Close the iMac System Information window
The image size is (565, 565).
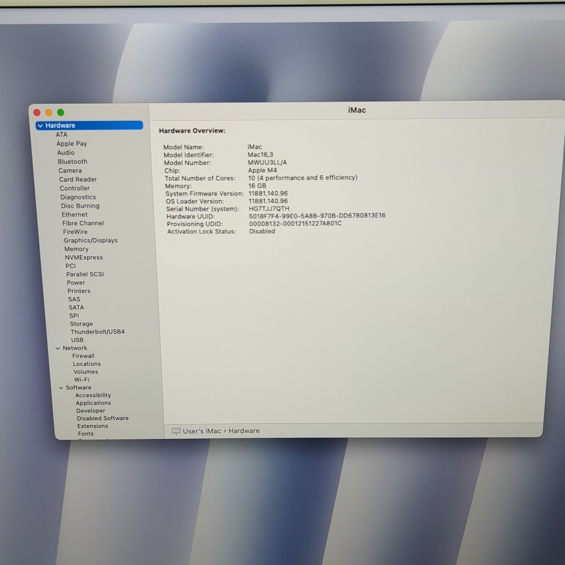[x=37, y=113]
